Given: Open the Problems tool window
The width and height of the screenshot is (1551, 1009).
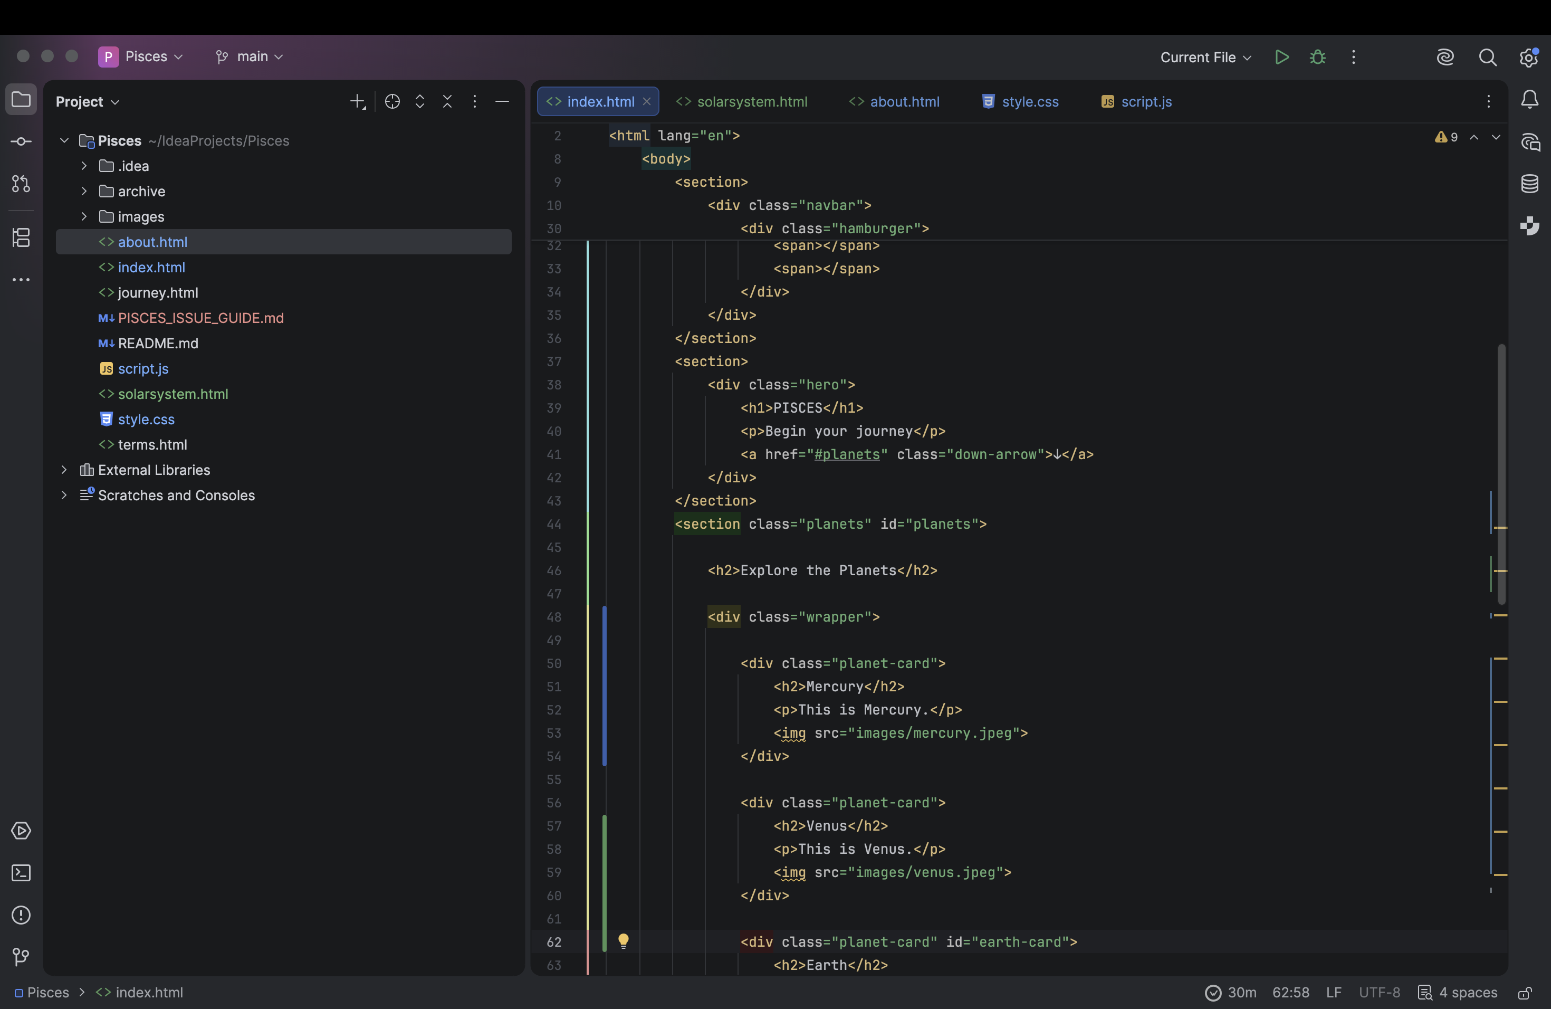Looking at the screenshot, I should pos(21,915).
